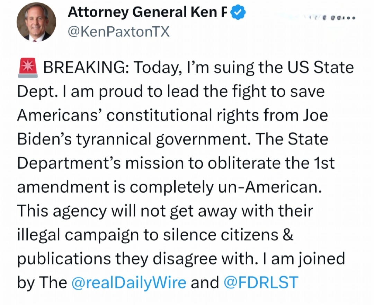The width and height of the screenshot is (374, 305).
Task: Click the @KenPaxtonTX handle
Action: (118, 32)
